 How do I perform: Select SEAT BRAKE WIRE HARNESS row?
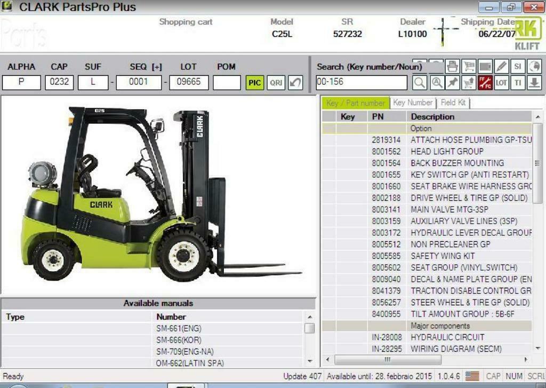427,186
